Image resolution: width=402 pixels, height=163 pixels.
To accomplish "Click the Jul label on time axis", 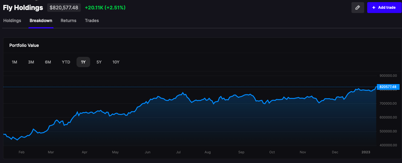I will click(178, 152).
